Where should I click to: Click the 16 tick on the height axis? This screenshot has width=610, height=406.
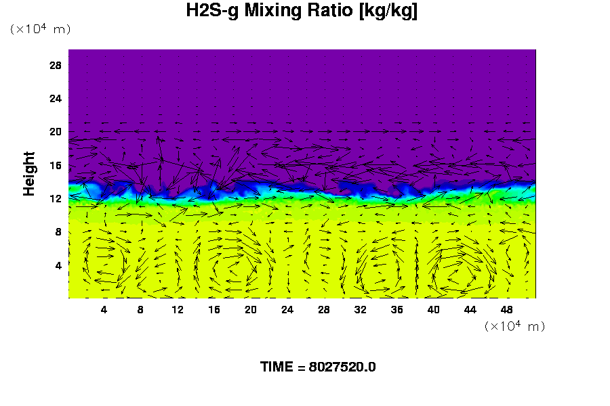point(56,165)
